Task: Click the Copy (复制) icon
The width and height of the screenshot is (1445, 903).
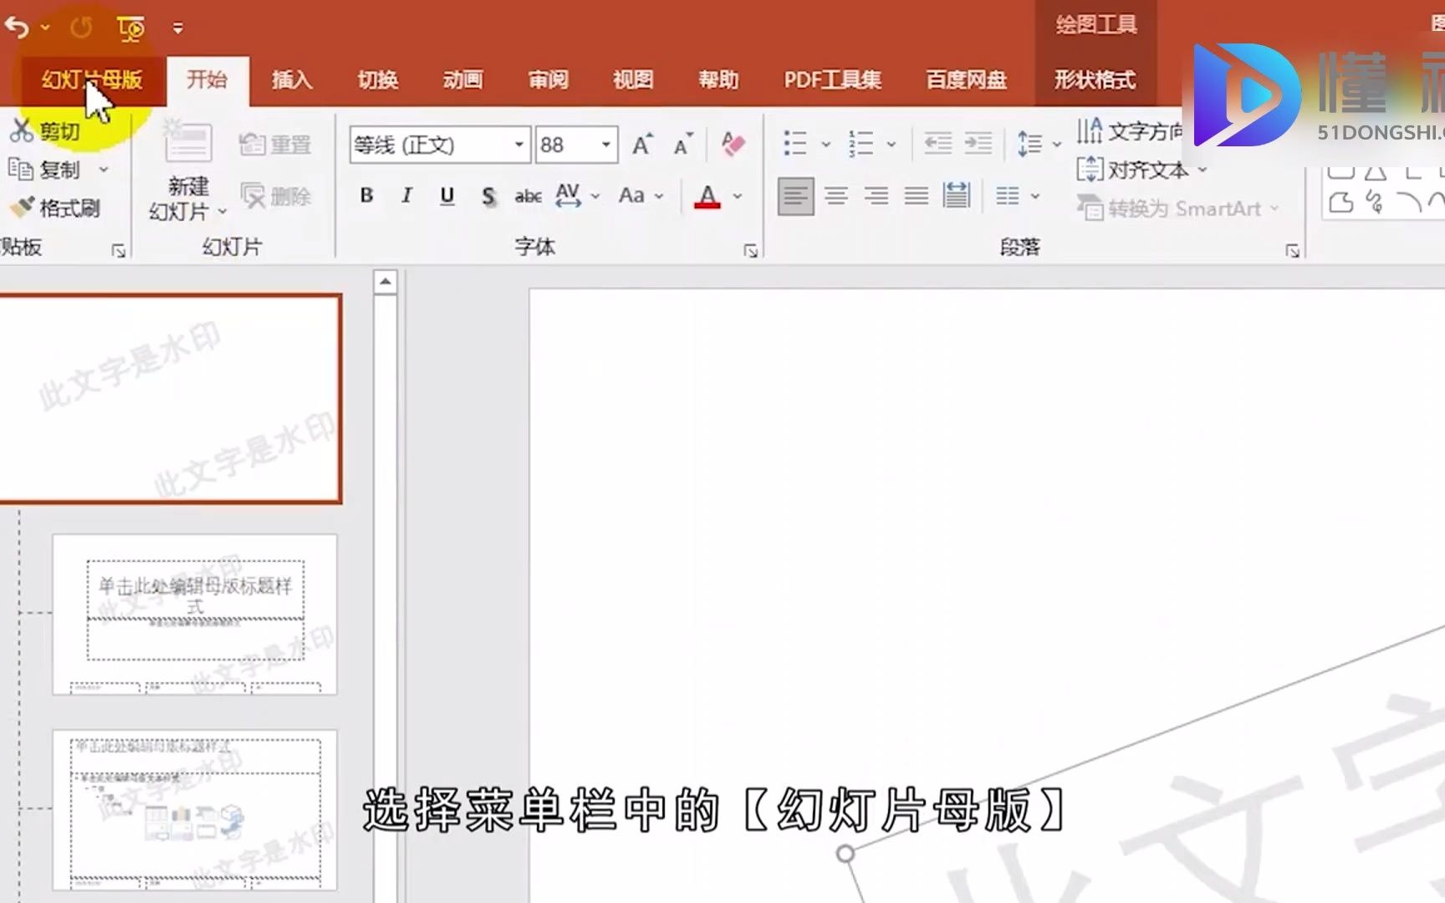Action: coord(22,169)
